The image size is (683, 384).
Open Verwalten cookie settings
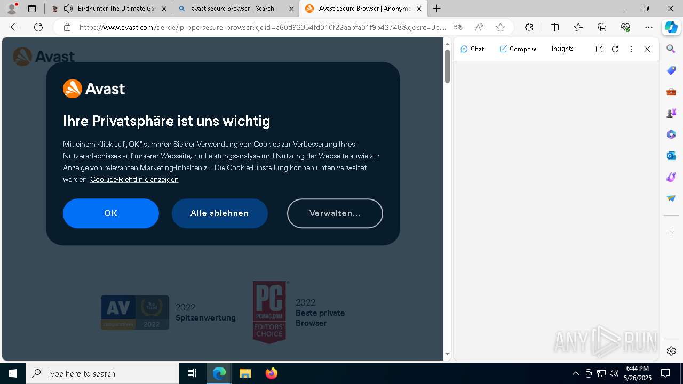(335, 213)
